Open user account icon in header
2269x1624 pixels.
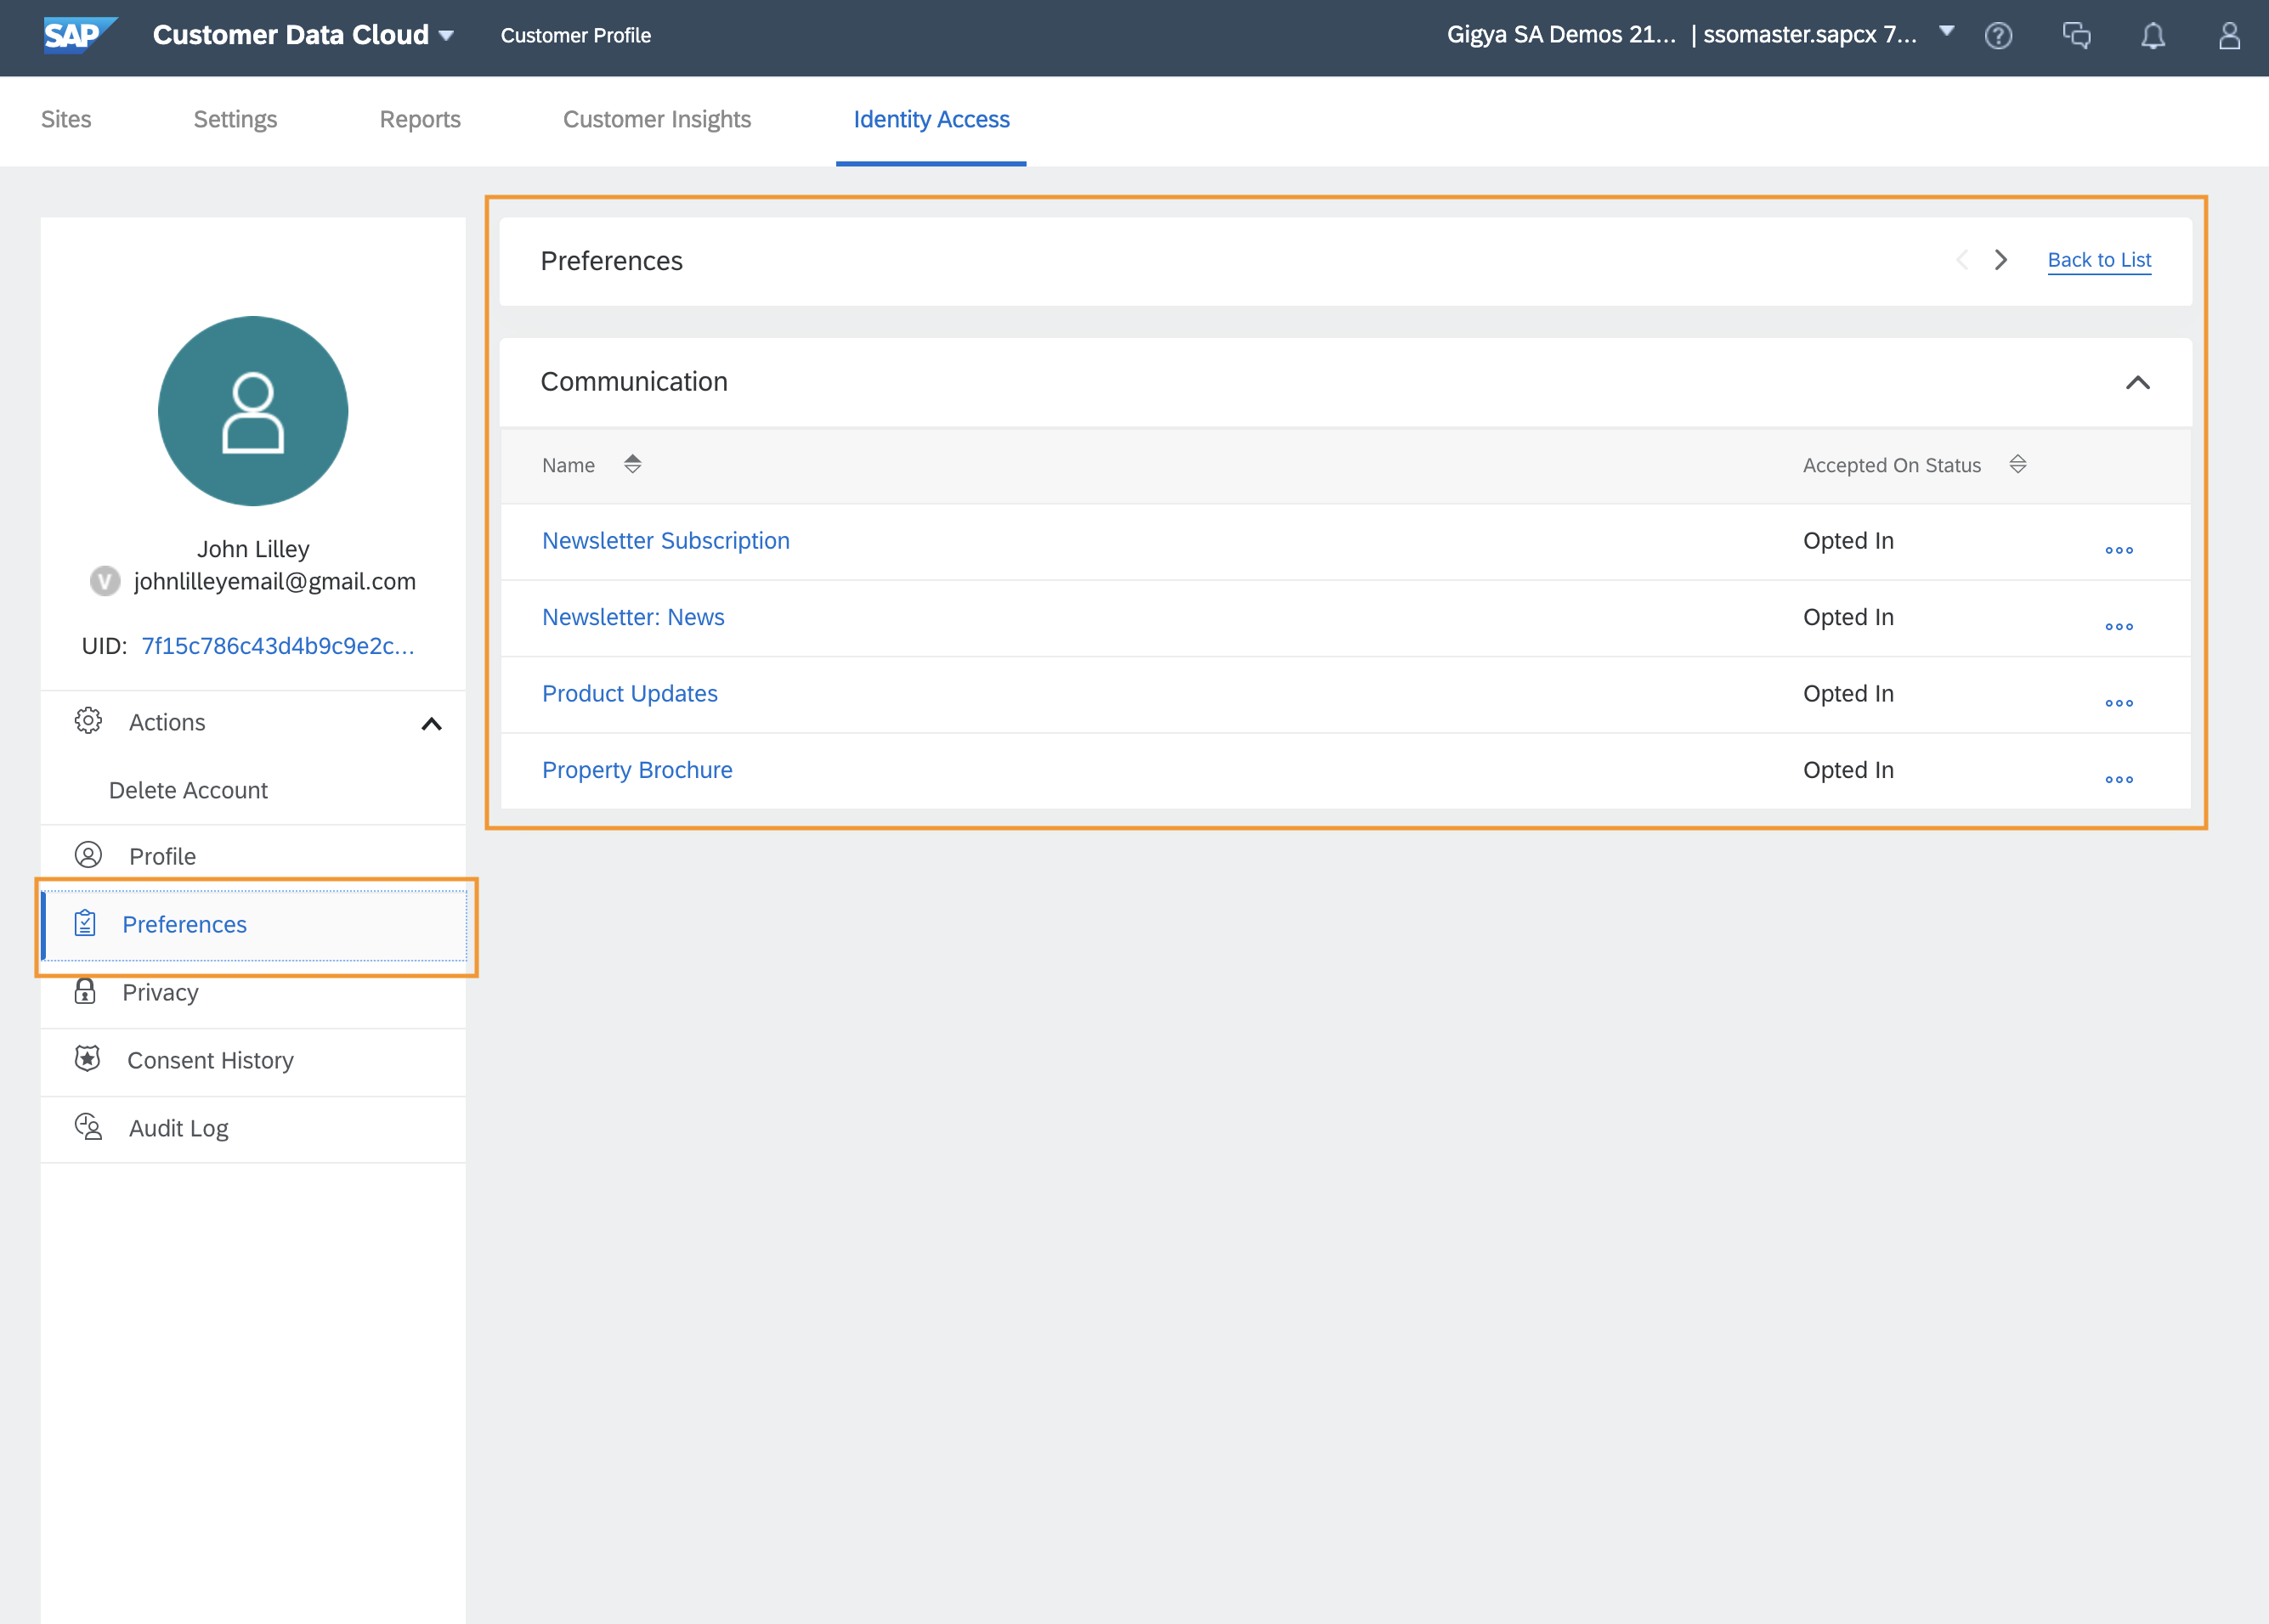click(2229, 36)
